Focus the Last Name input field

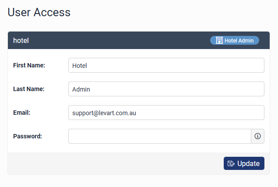click(166, 89)
